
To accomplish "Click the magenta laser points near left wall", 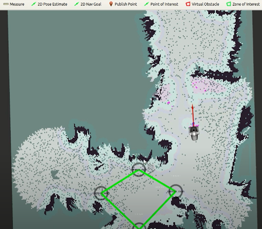I will coord(168,103).
